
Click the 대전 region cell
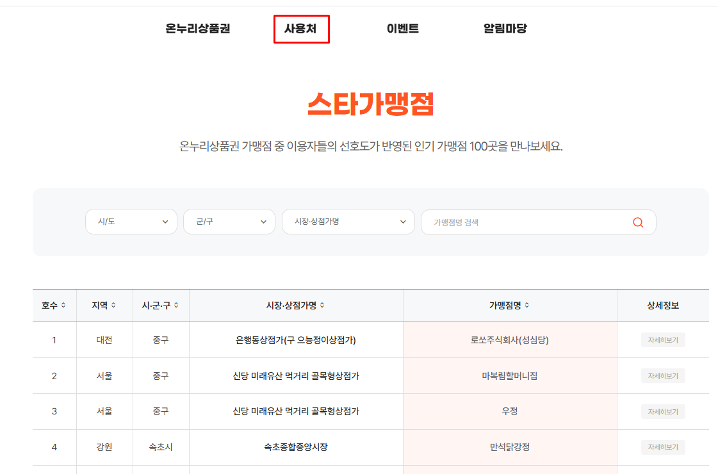tap(104, 340)
